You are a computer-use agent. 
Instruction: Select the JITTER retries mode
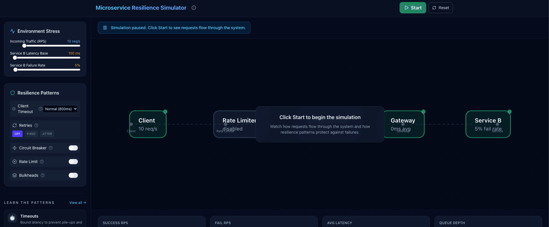click(47, 134)
